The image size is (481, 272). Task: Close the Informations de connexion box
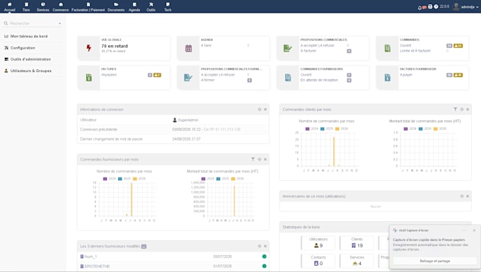click(265, 110)
